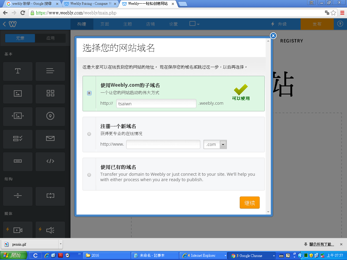Select the Newsletter envelope element
The height and width of the screenshot is (260, 347).
click(x=50, y=139)
